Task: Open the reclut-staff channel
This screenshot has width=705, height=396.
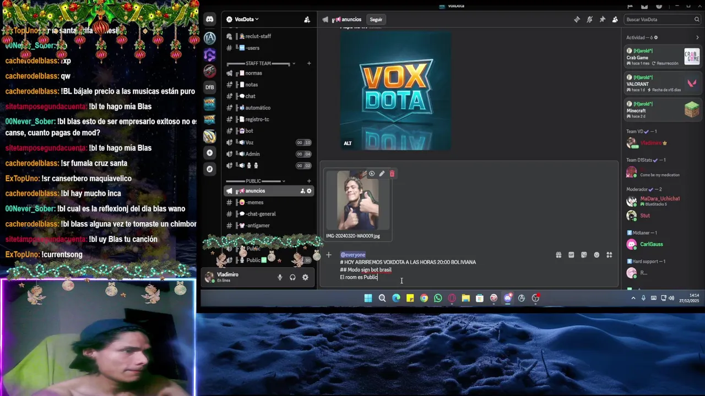Action: [x=269, y=36]
